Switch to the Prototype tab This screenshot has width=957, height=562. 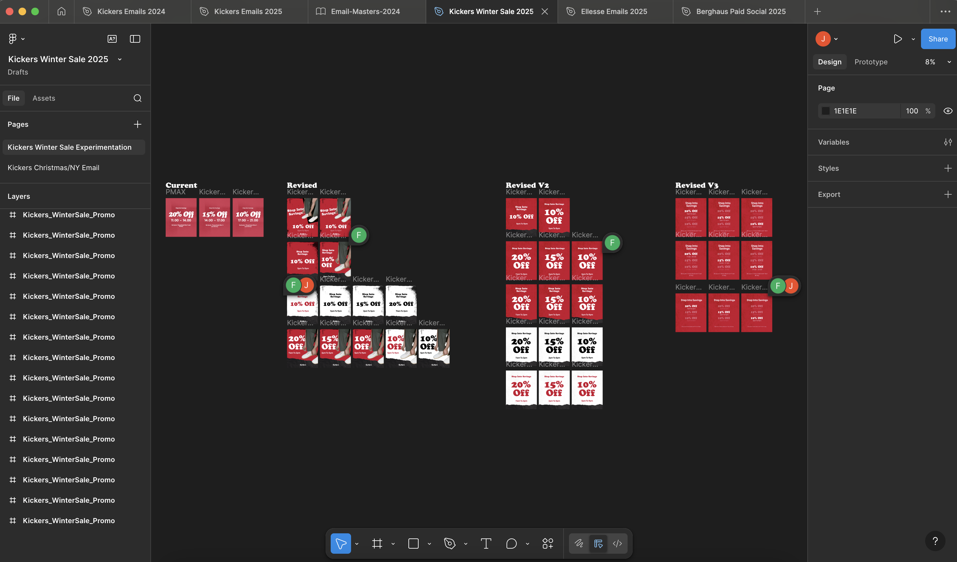[x=871, y=61]
